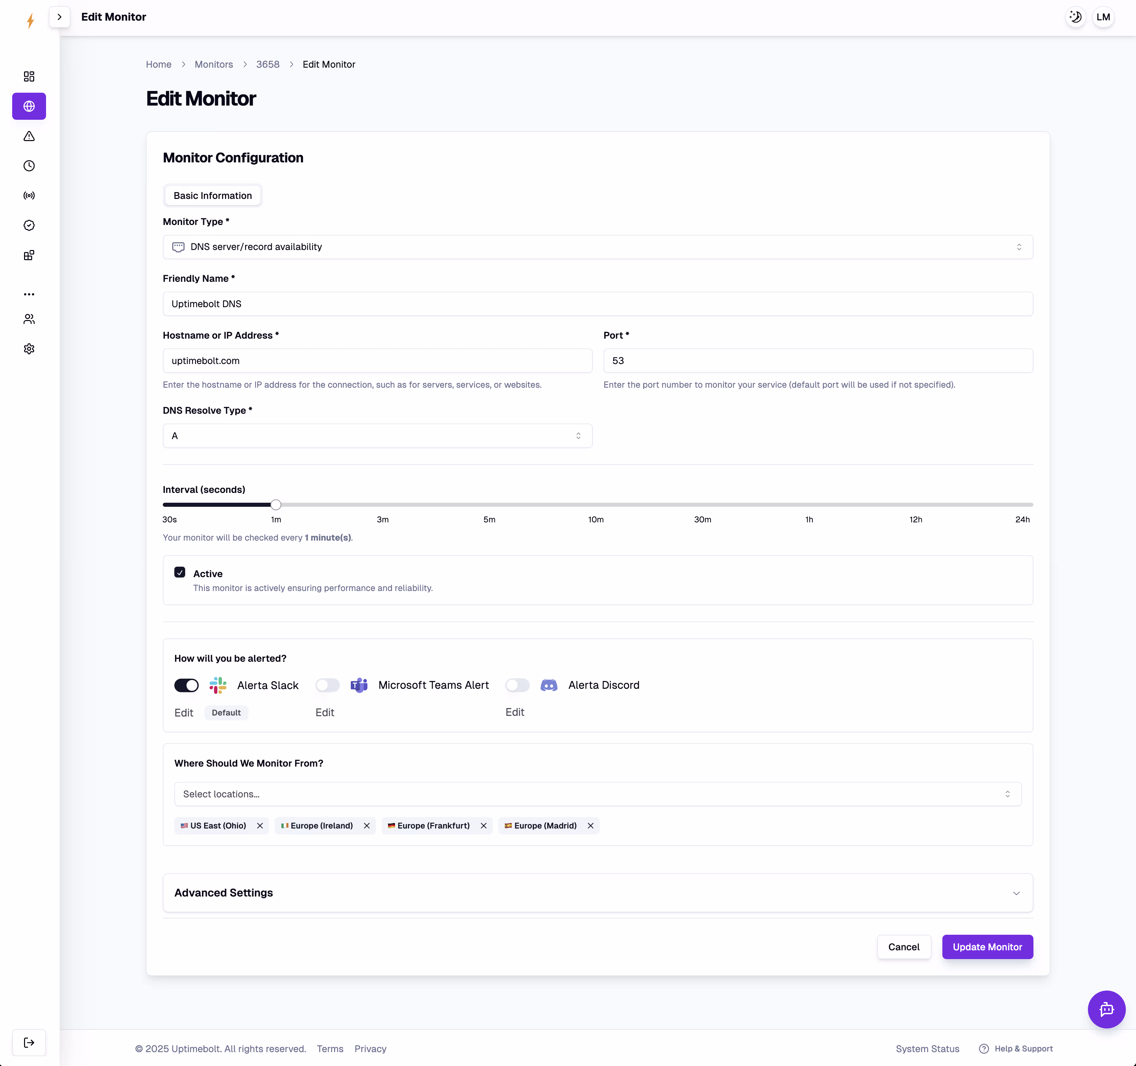Open the clock history sidebar icon
The height and width of the screenshot is (1066, 1136).
(x=29, y=165)
